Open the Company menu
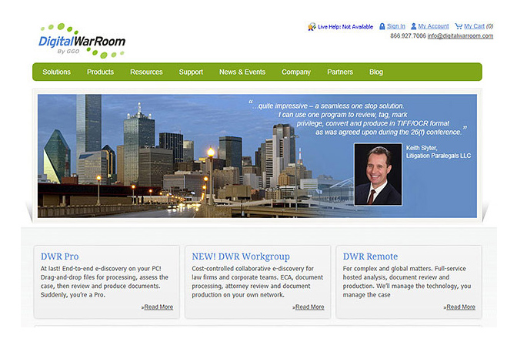Image resolution: width=517 pixels, height=342 pixels. click(296, 72)
